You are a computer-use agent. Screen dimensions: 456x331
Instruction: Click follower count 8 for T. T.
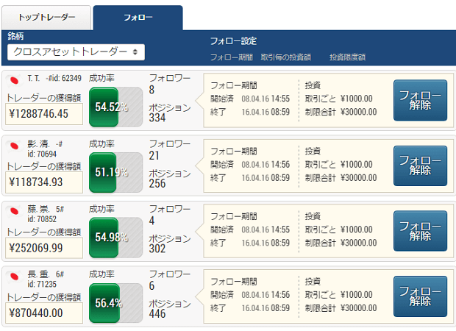click(152, 90)
